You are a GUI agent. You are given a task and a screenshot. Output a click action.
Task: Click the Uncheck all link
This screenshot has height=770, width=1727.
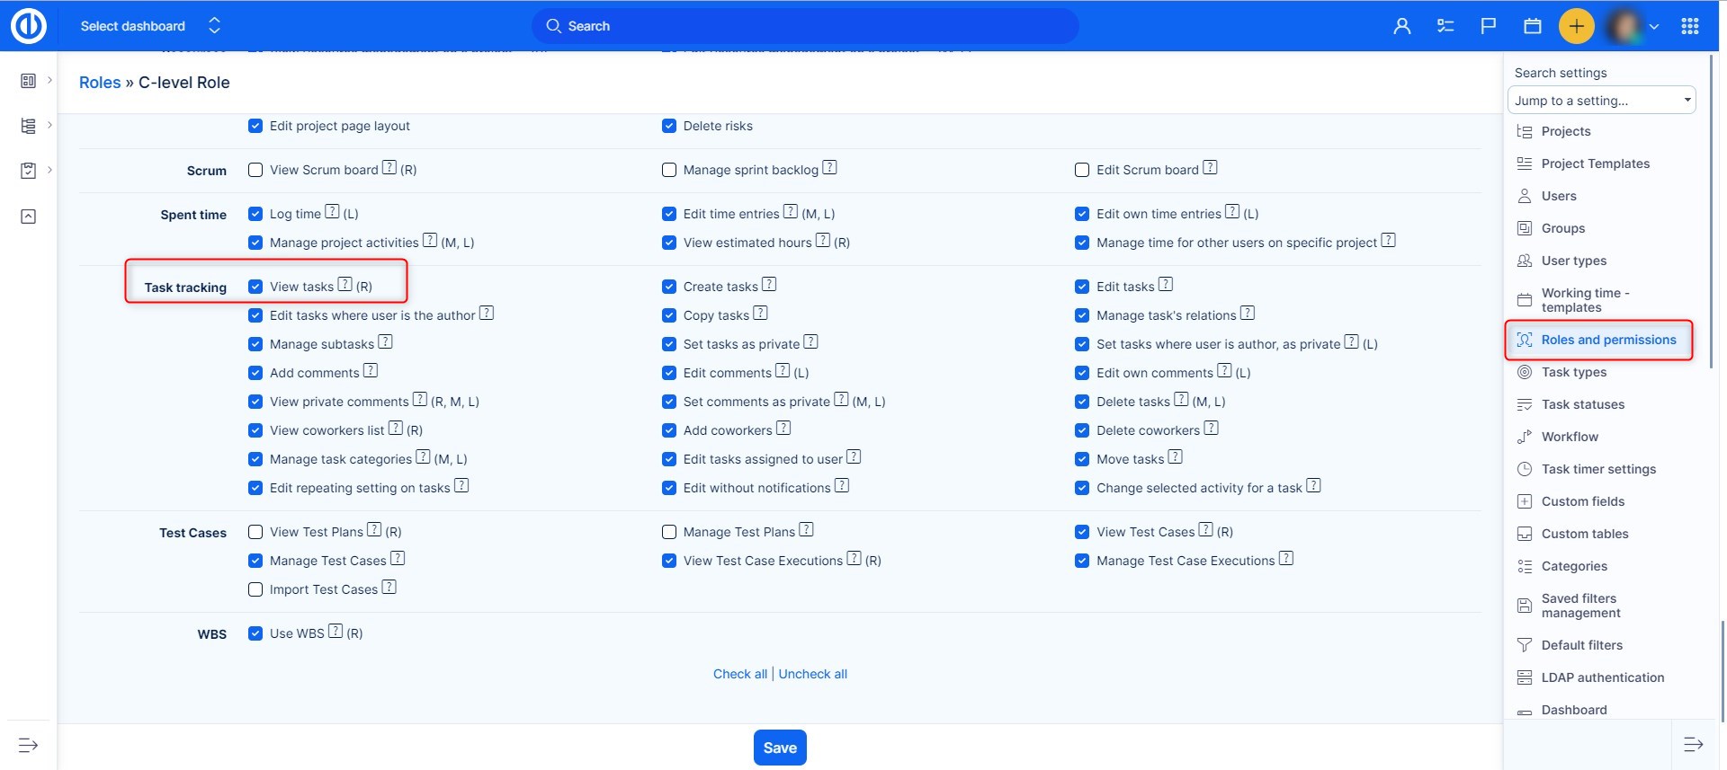click(x=812, y=674)
